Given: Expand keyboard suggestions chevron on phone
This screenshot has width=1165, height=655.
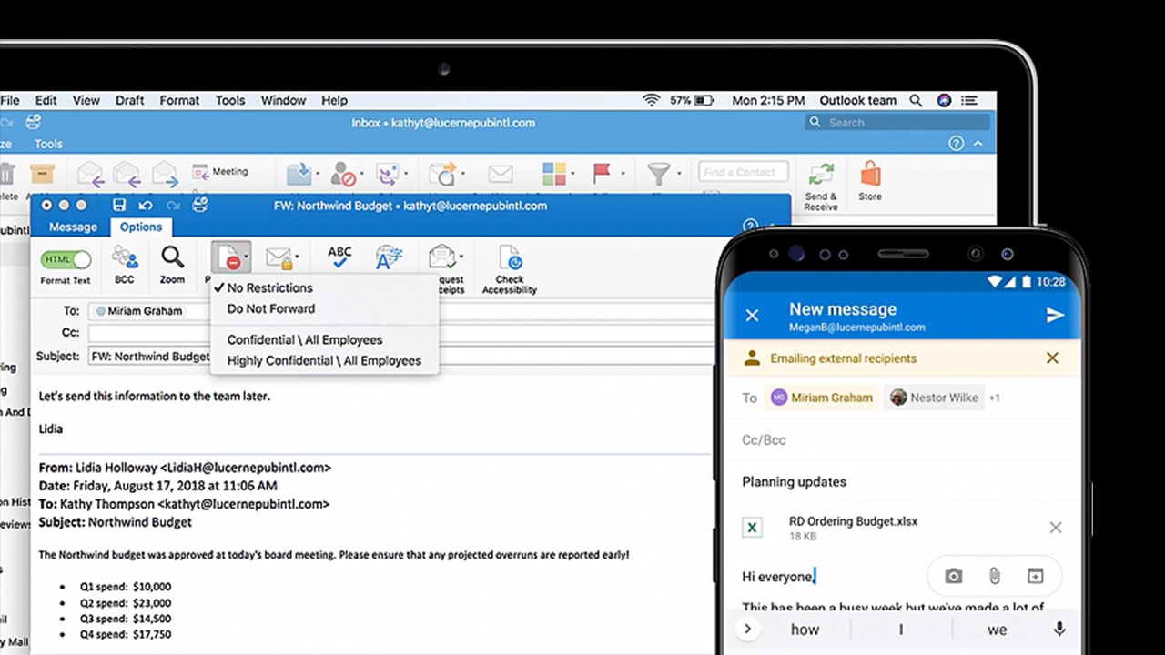Looking at the screenshot, I should coord(748,629).
